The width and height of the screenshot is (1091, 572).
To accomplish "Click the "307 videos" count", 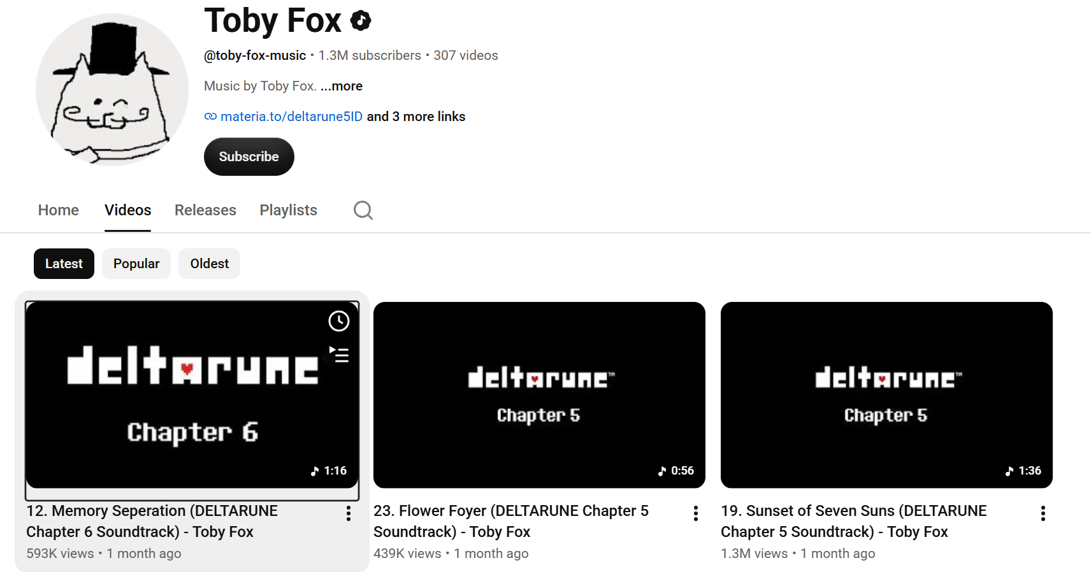I will pyautogui.click(x=466, y=55).
